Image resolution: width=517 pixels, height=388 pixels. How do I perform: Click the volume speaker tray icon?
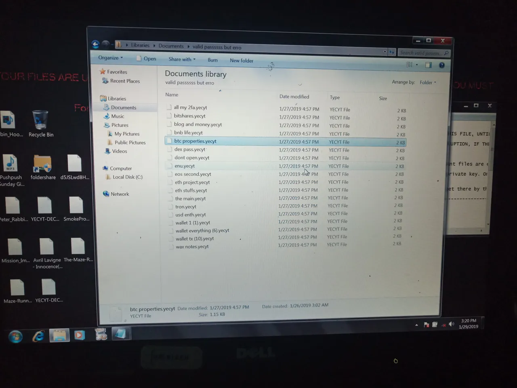click(x=451, y=324)
